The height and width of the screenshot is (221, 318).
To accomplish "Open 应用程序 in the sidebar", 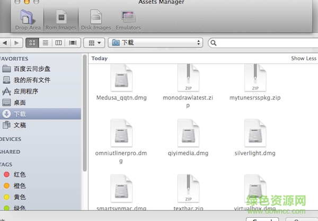I will [41, 91].
